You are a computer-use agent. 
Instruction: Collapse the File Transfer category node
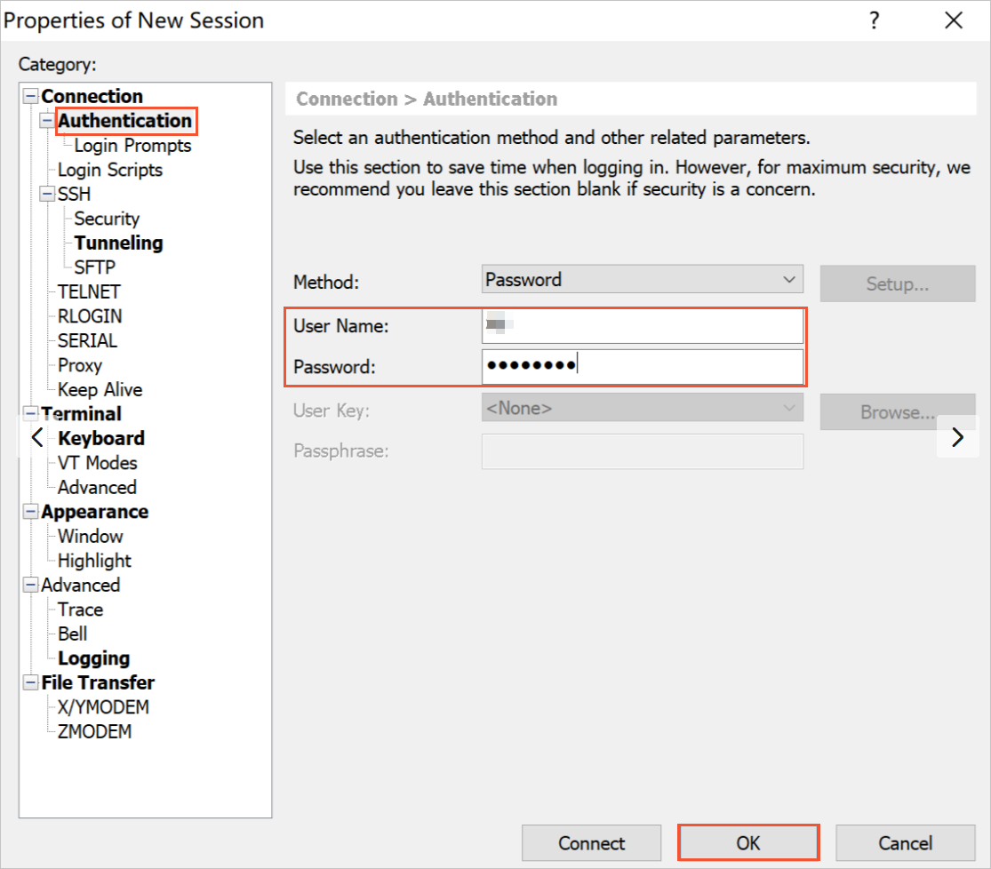[31, 683]
